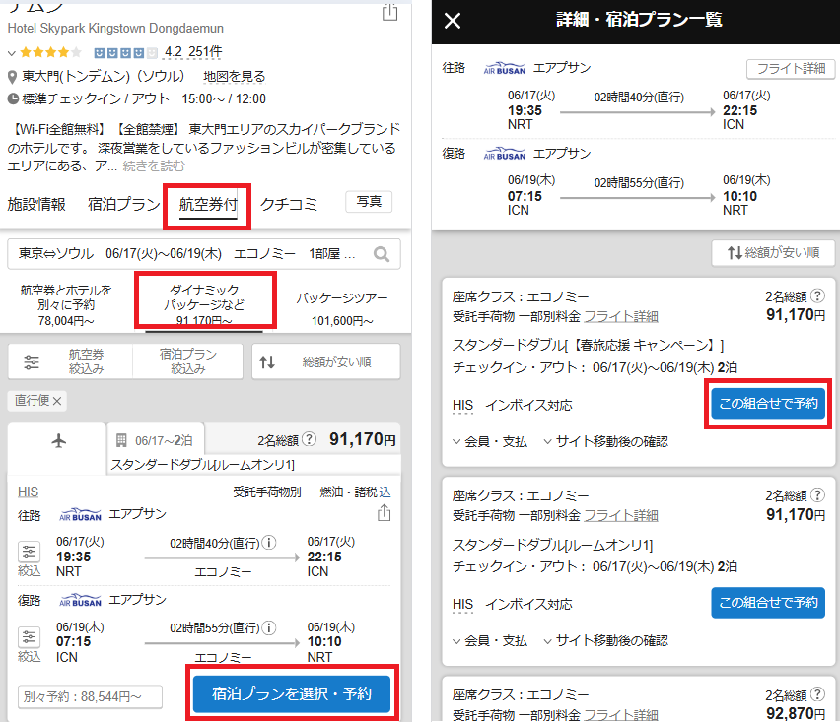This screenshot has width=840, height=722.
Task: Close the 詳細・宿泊プラン一覧 panel with the X
Action: pyautogui.click(x=453, y=21)
